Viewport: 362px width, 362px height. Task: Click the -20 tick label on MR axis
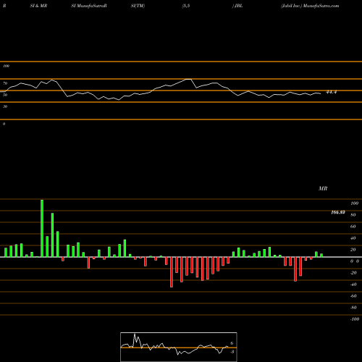coord(353,273)
